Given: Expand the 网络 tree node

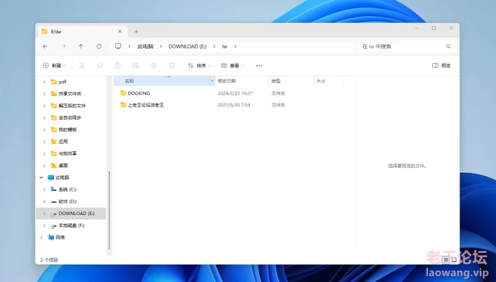Looking at the screenshot, I should [x=42, y=237].
